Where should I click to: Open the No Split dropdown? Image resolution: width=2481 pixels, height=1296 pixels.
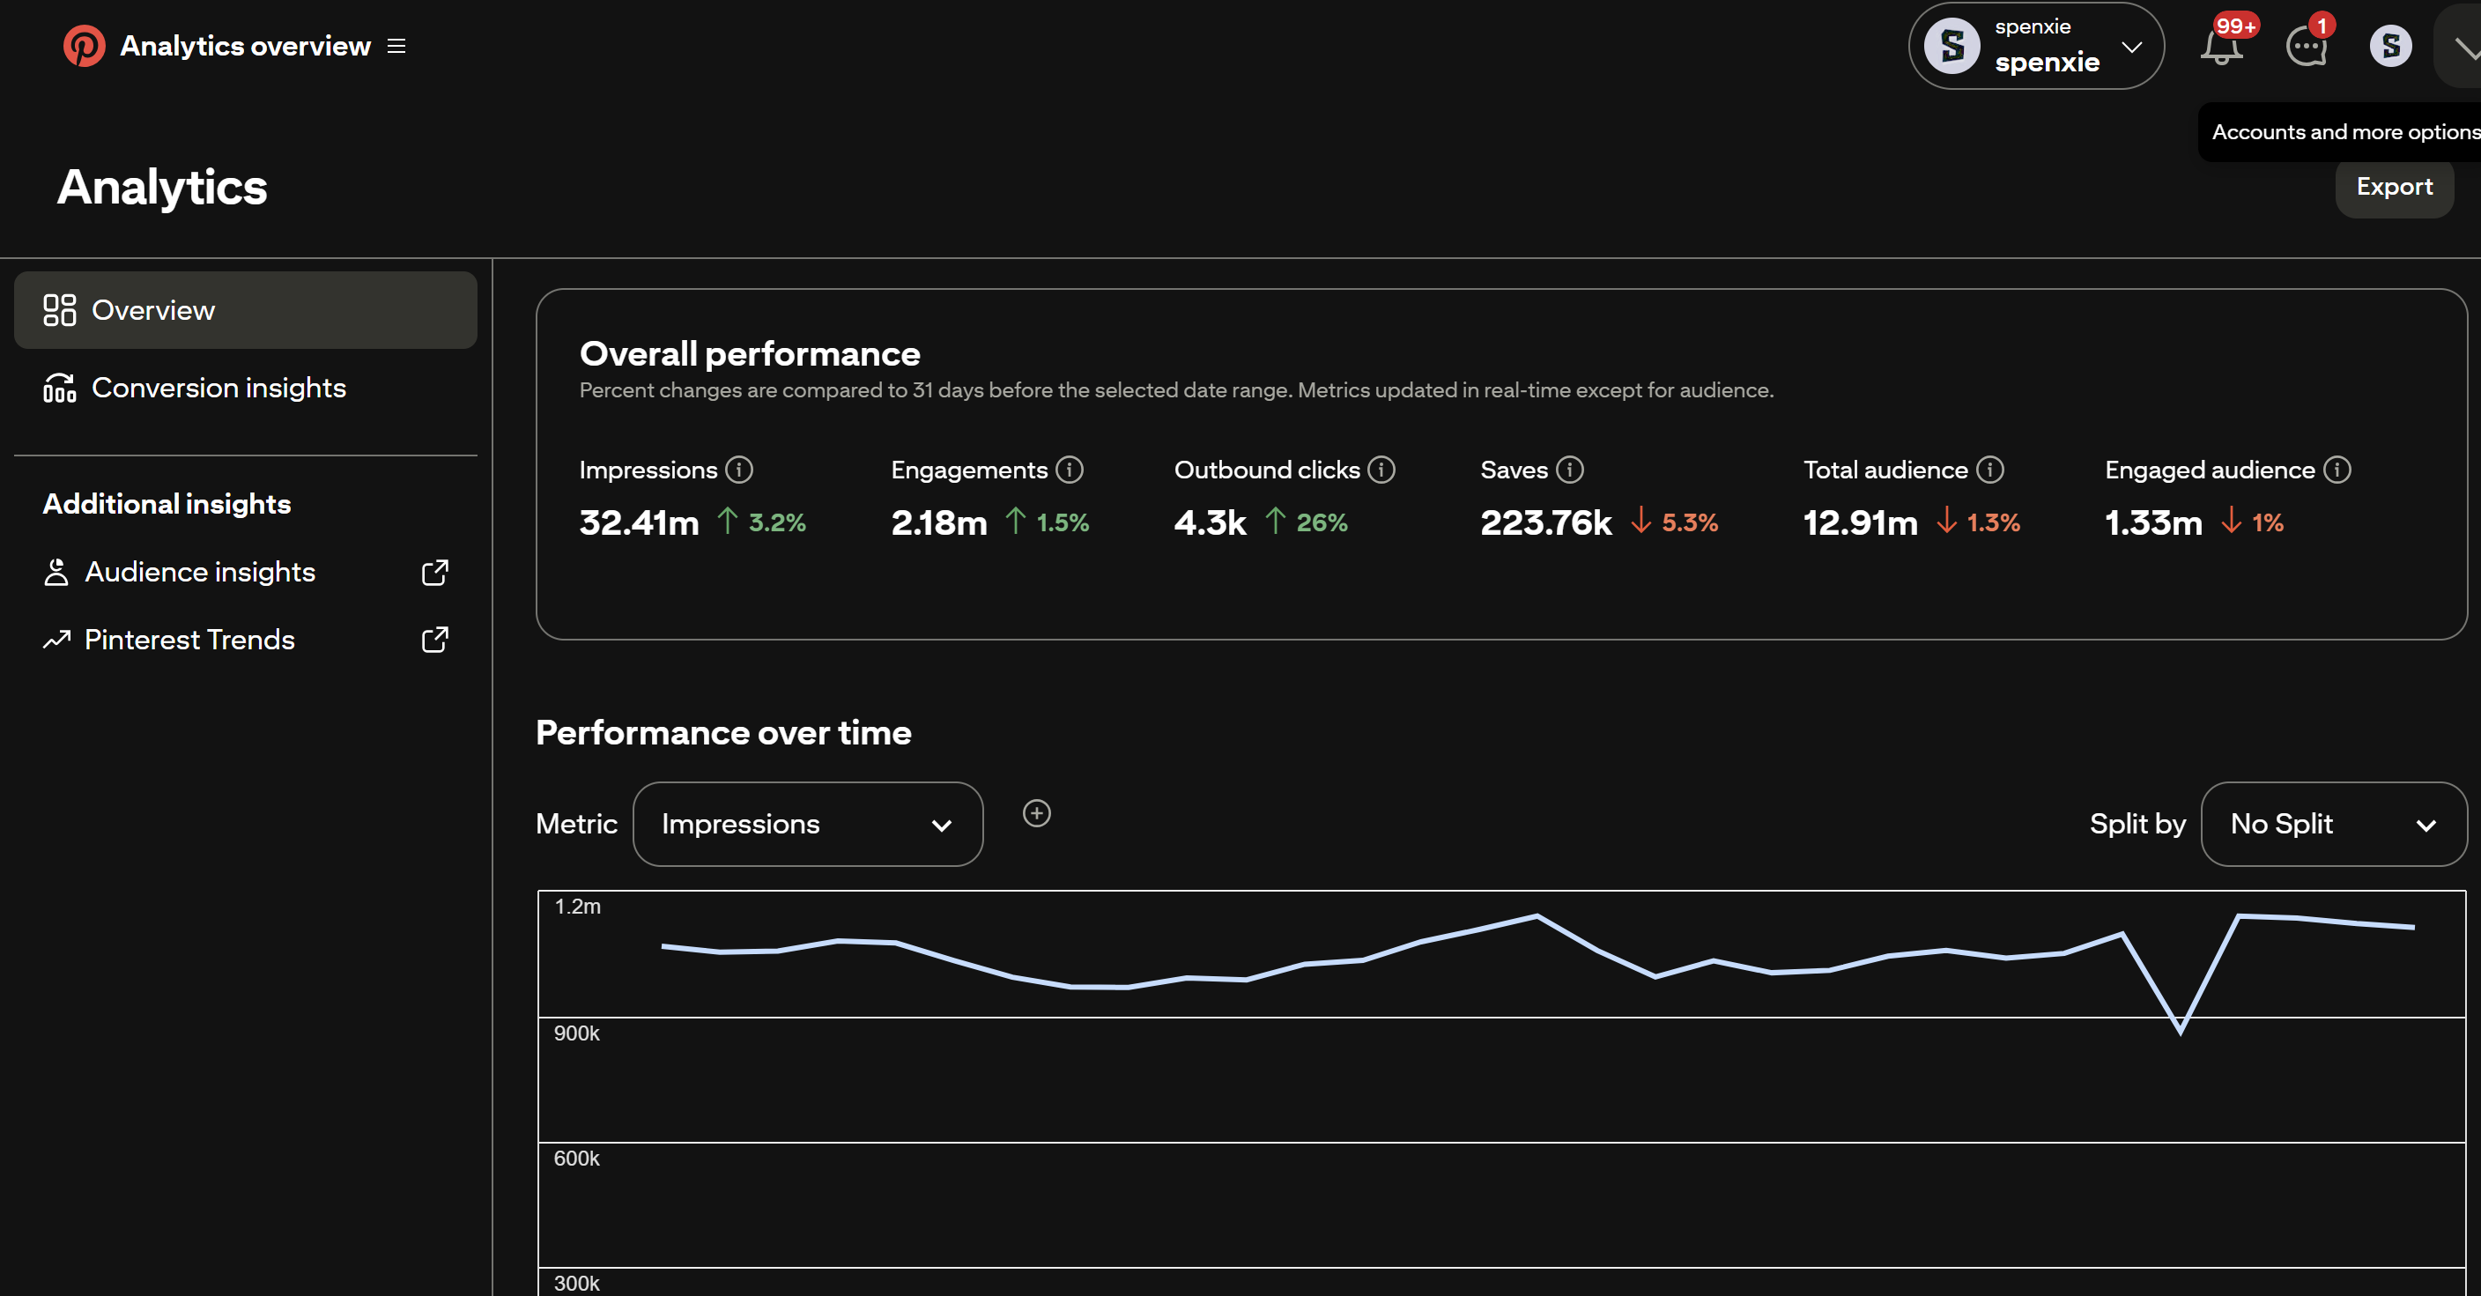(x=2333, y=824)
